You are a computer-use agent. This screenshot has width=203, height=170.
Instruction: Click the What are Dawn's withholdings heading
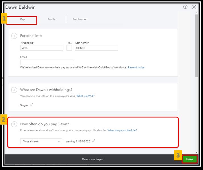(x=46, y=90)
